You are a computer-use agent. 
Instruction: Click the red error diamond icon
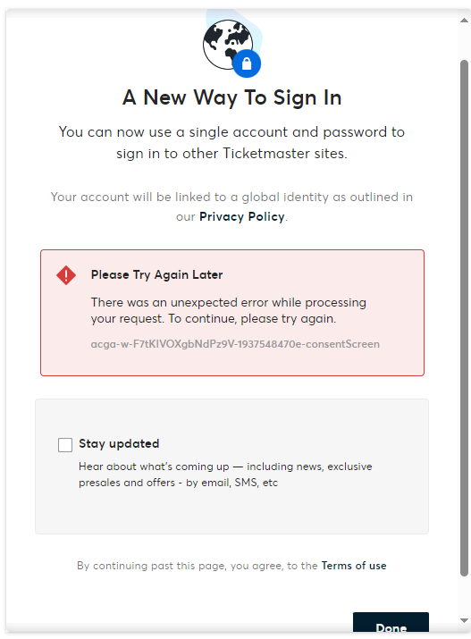[x=66, y=275]
